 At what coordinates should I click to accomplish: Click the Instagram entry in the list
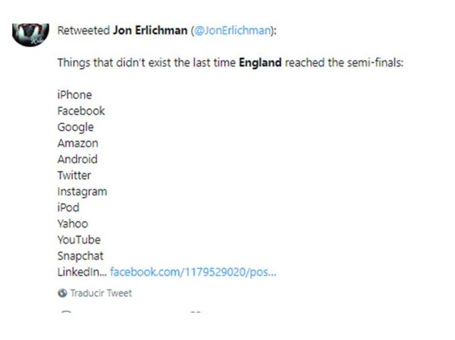click(x=82, y=191)
